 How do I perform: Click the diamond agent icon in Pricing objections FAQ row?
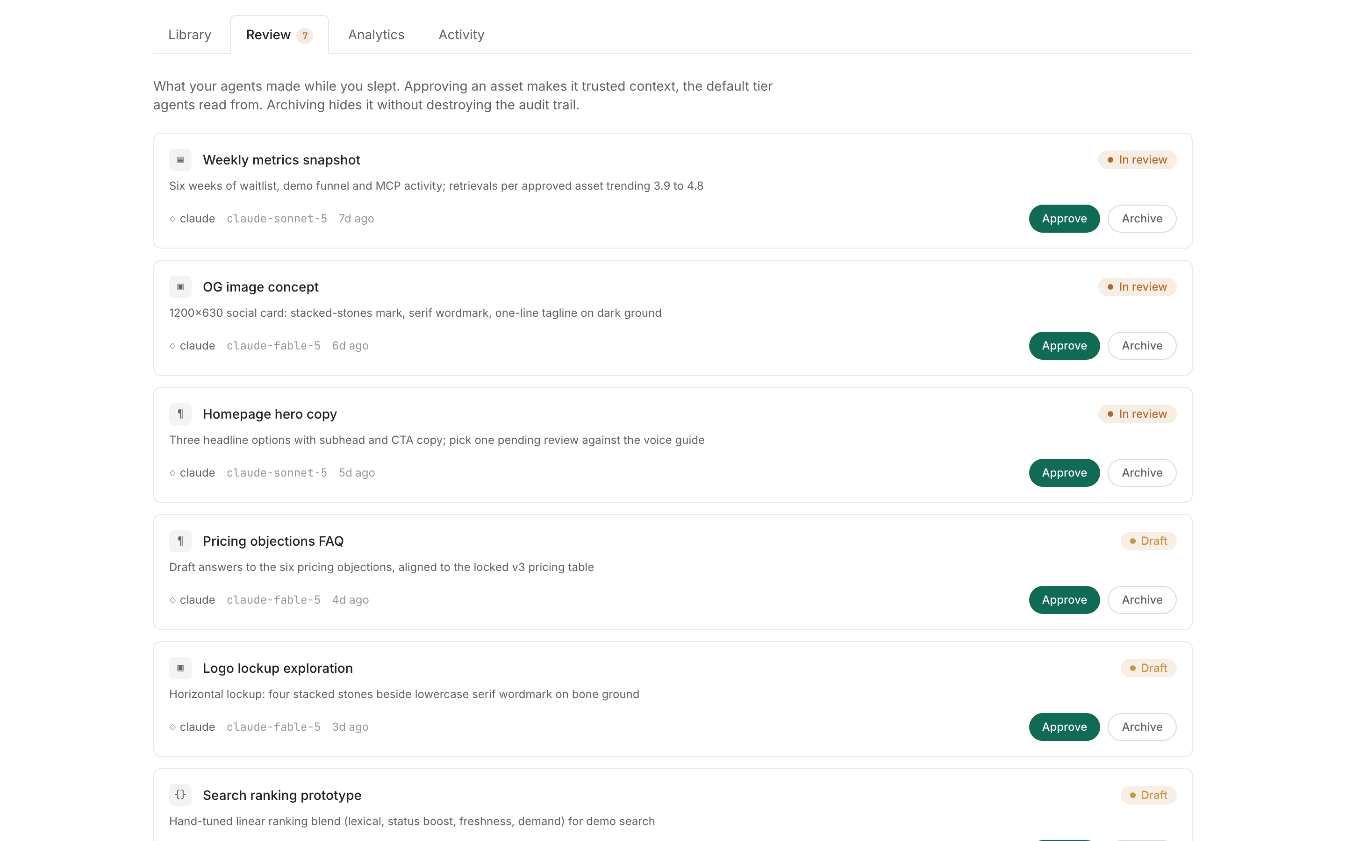tap(172, 600)
